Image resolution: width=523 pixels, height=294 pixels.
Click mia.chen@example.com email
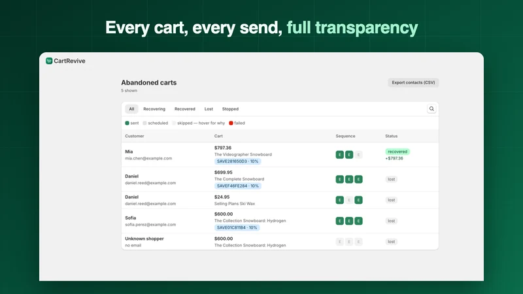[x=148, y=158]
